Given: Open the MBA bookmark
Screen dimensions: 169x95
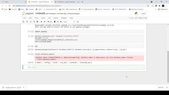Looking at the screenshot, I should pos(62,9).
